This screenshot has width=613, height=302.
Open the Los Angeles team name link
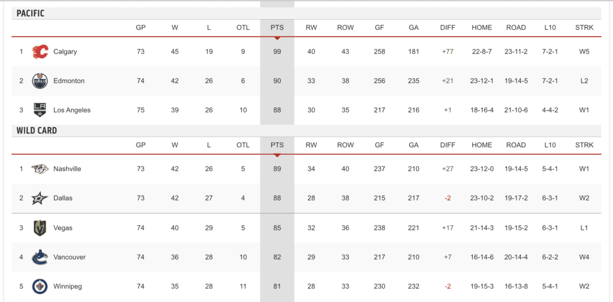coord(72,110)
